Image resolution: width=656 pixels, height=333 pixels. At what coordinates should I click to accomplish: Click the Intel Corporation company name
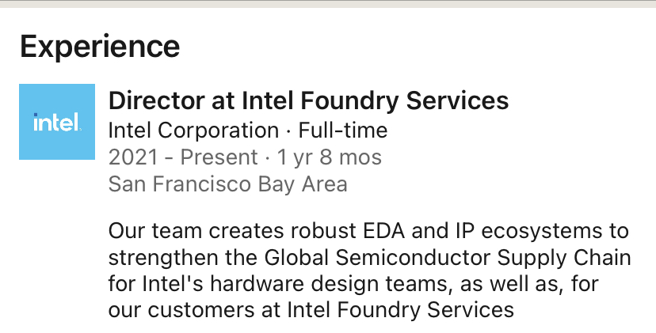(x=193, y=130)
